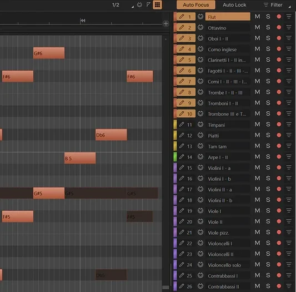This screenshot has height=292, width=296.
Task: Toggle edit pencil on Timpani track 11
Action: click(x=182, y=124)
